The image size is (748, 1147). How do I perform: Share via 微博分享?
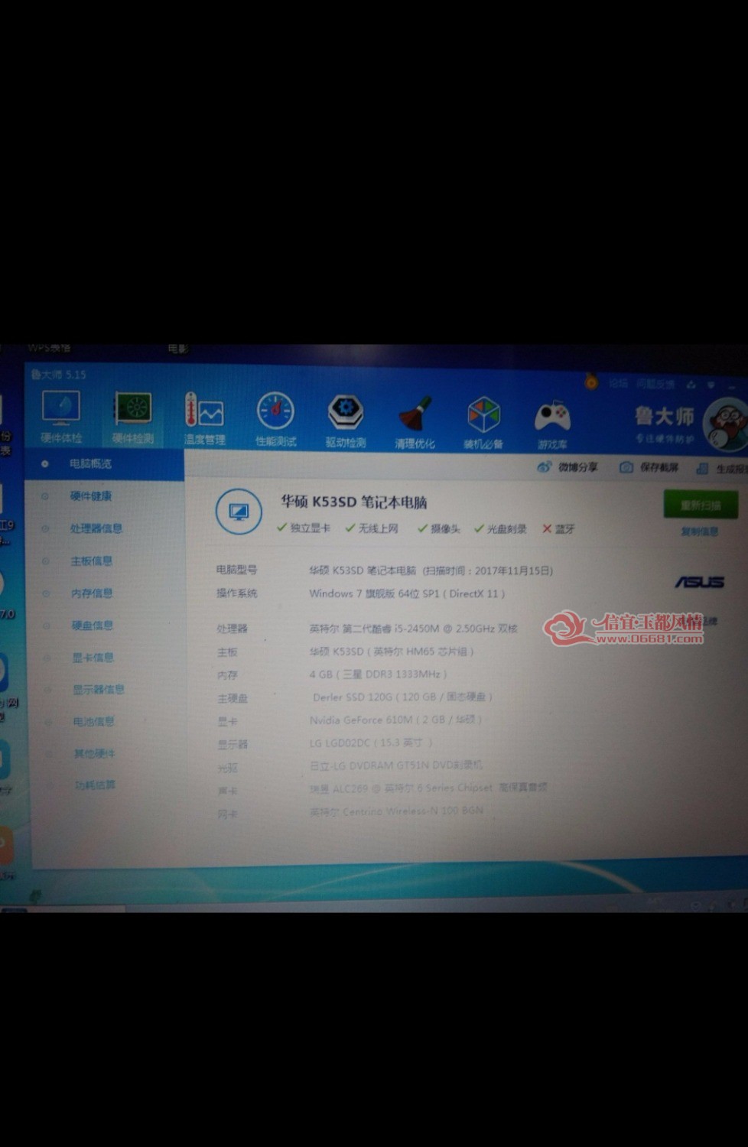pos(567,466)
